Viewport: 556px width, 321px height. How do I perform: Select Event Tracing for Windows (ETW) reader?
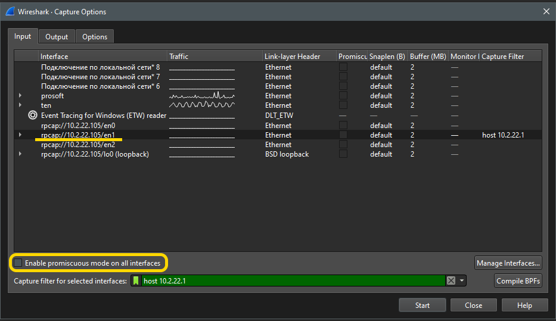(x=104, y=115)
